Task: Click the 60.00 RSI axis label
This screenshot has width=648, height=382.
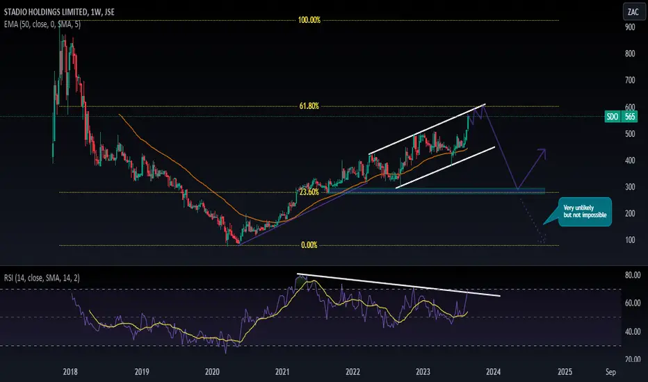Action: click(633, 303)
